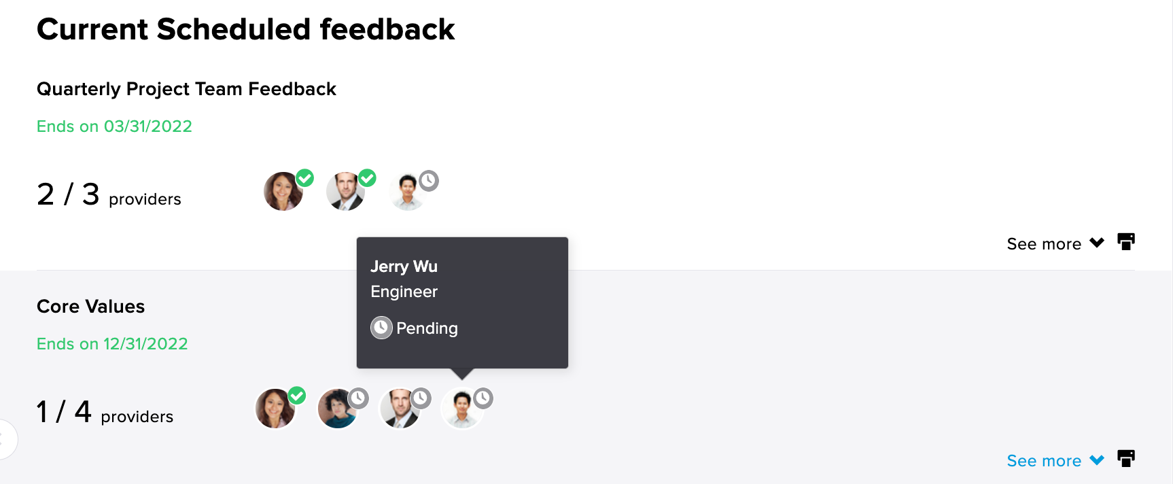Click pending provider avatar in Quarterly feedback
Screen dimensions: 1173x484
[x=408, y=192]
